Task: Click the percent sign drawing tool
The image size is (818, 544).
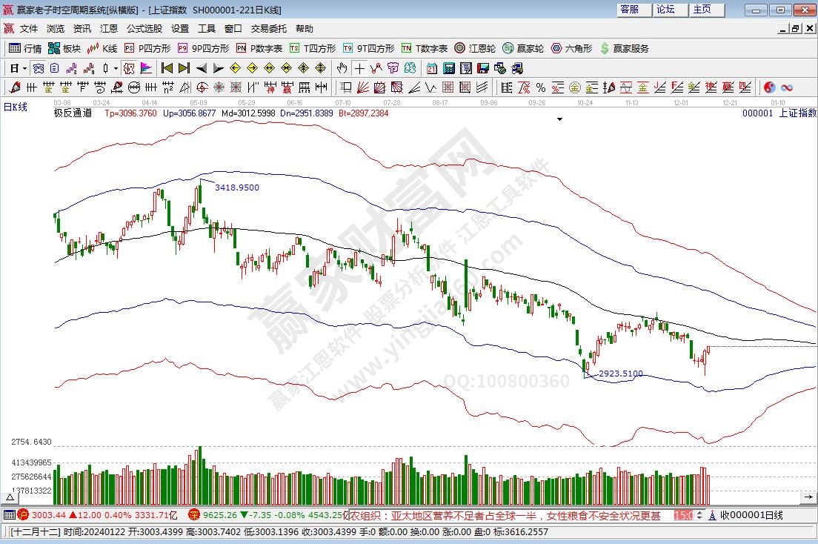Action: tap(540, 87)
